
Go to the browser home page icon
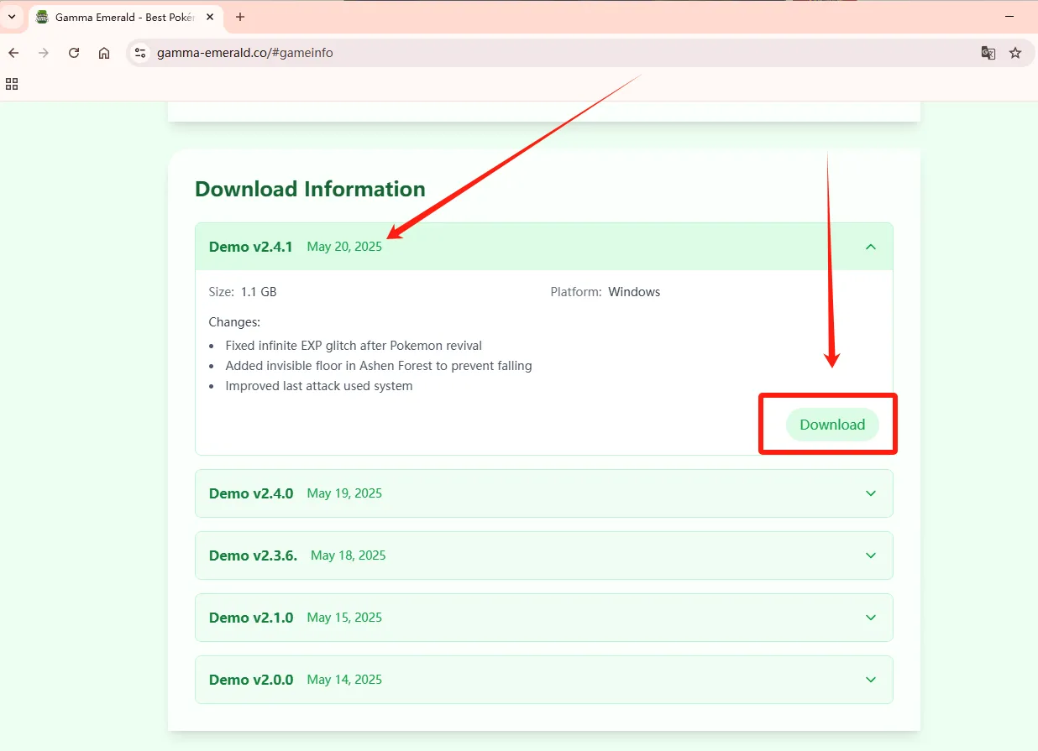pyautogui.click(x=104, y=53)
